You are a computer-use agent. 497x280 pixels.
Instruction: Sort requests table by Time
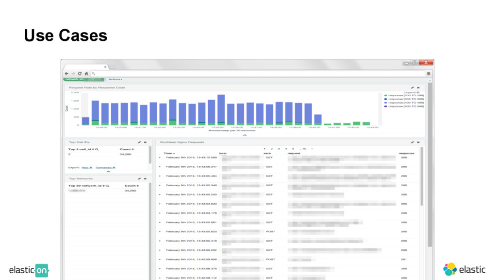pos(169,153)
